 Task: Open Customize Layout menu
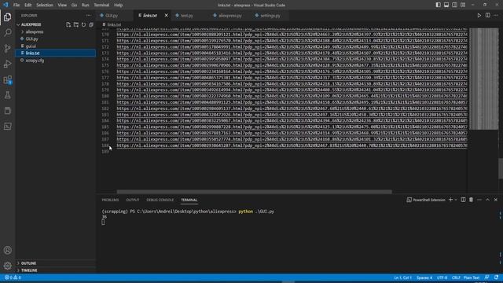pos(463,5)
